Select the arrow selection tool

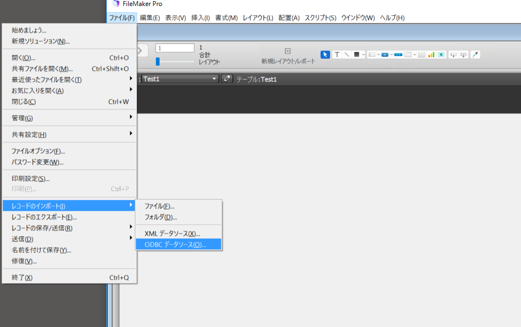[x=326, y=54]
